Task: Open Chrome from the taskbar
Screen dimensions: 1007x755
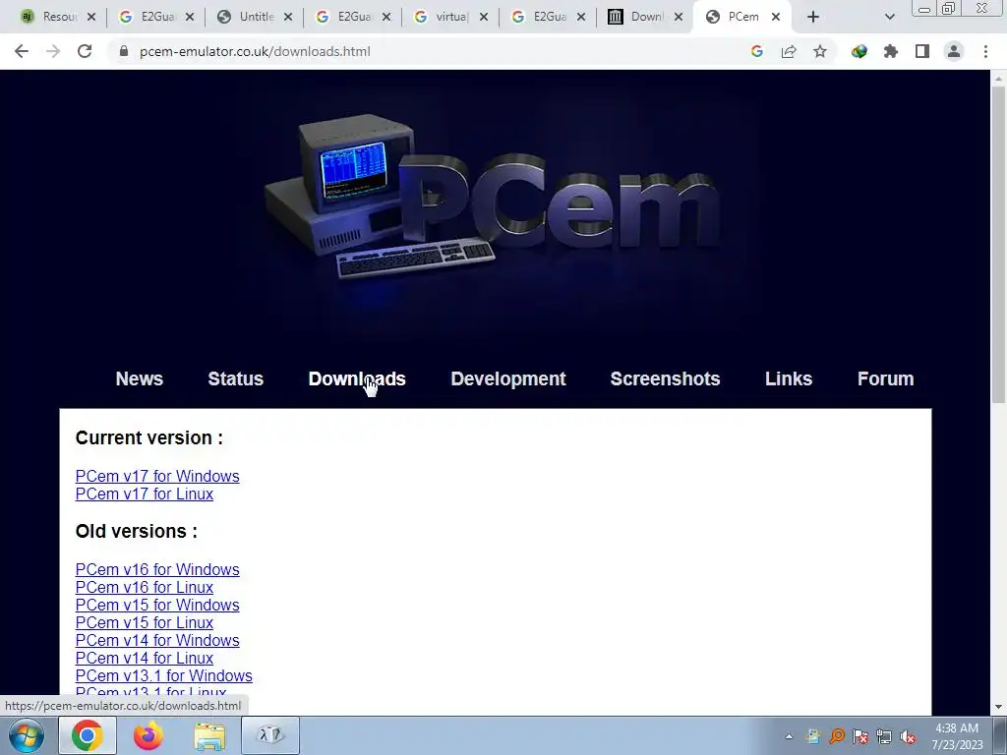Action: point(88,735)
